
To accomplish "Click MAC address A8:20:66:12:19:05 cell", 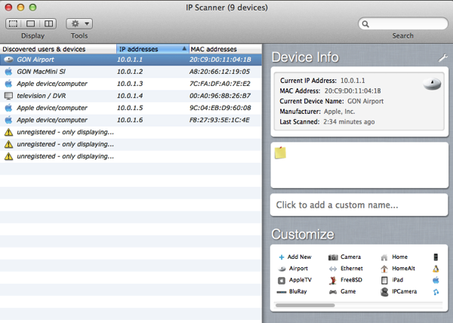I will (x=220, y=72).
